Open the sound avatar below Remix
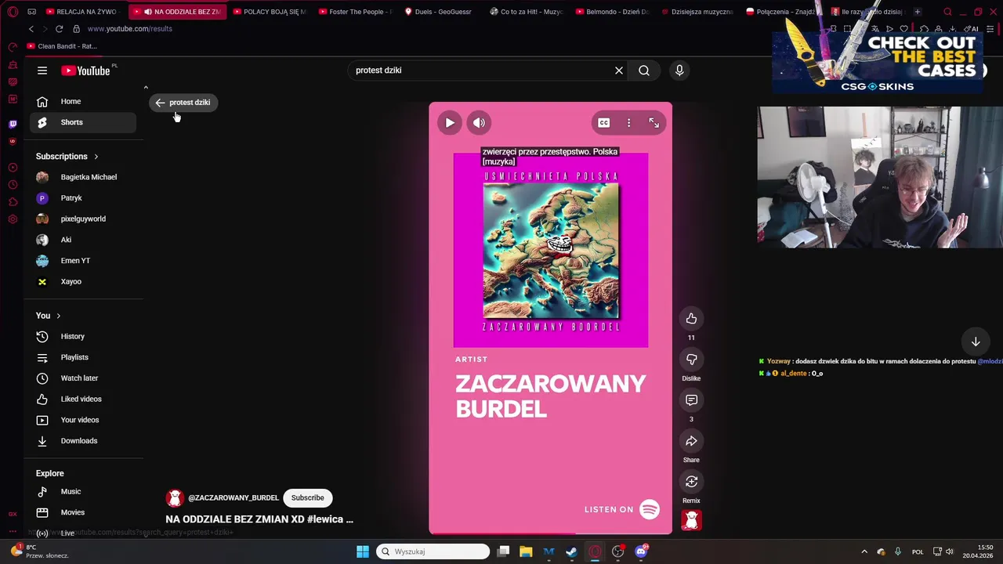 tap(691, 520)
